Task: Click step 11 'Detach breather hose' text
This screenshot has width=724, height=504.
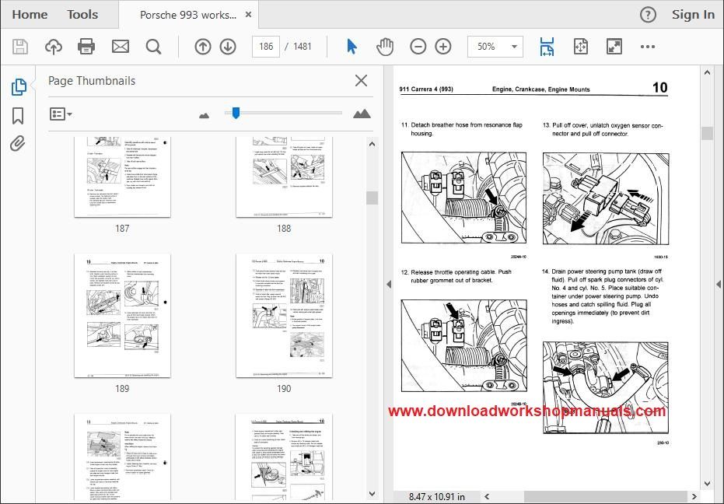Action: [462, 129]
